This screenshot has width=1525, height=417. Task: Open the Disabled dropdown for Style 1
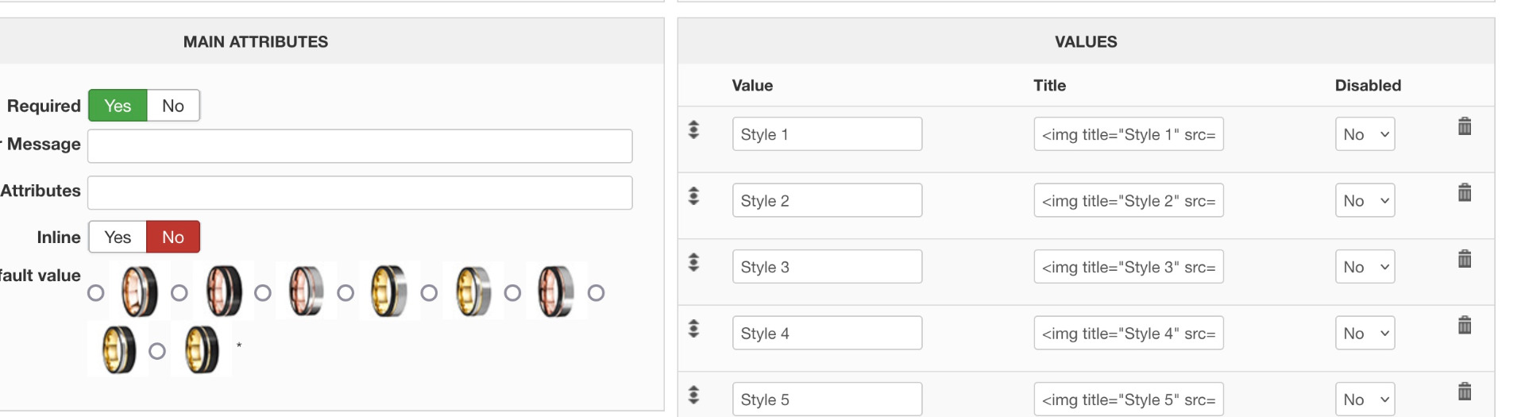[1365, 134]
